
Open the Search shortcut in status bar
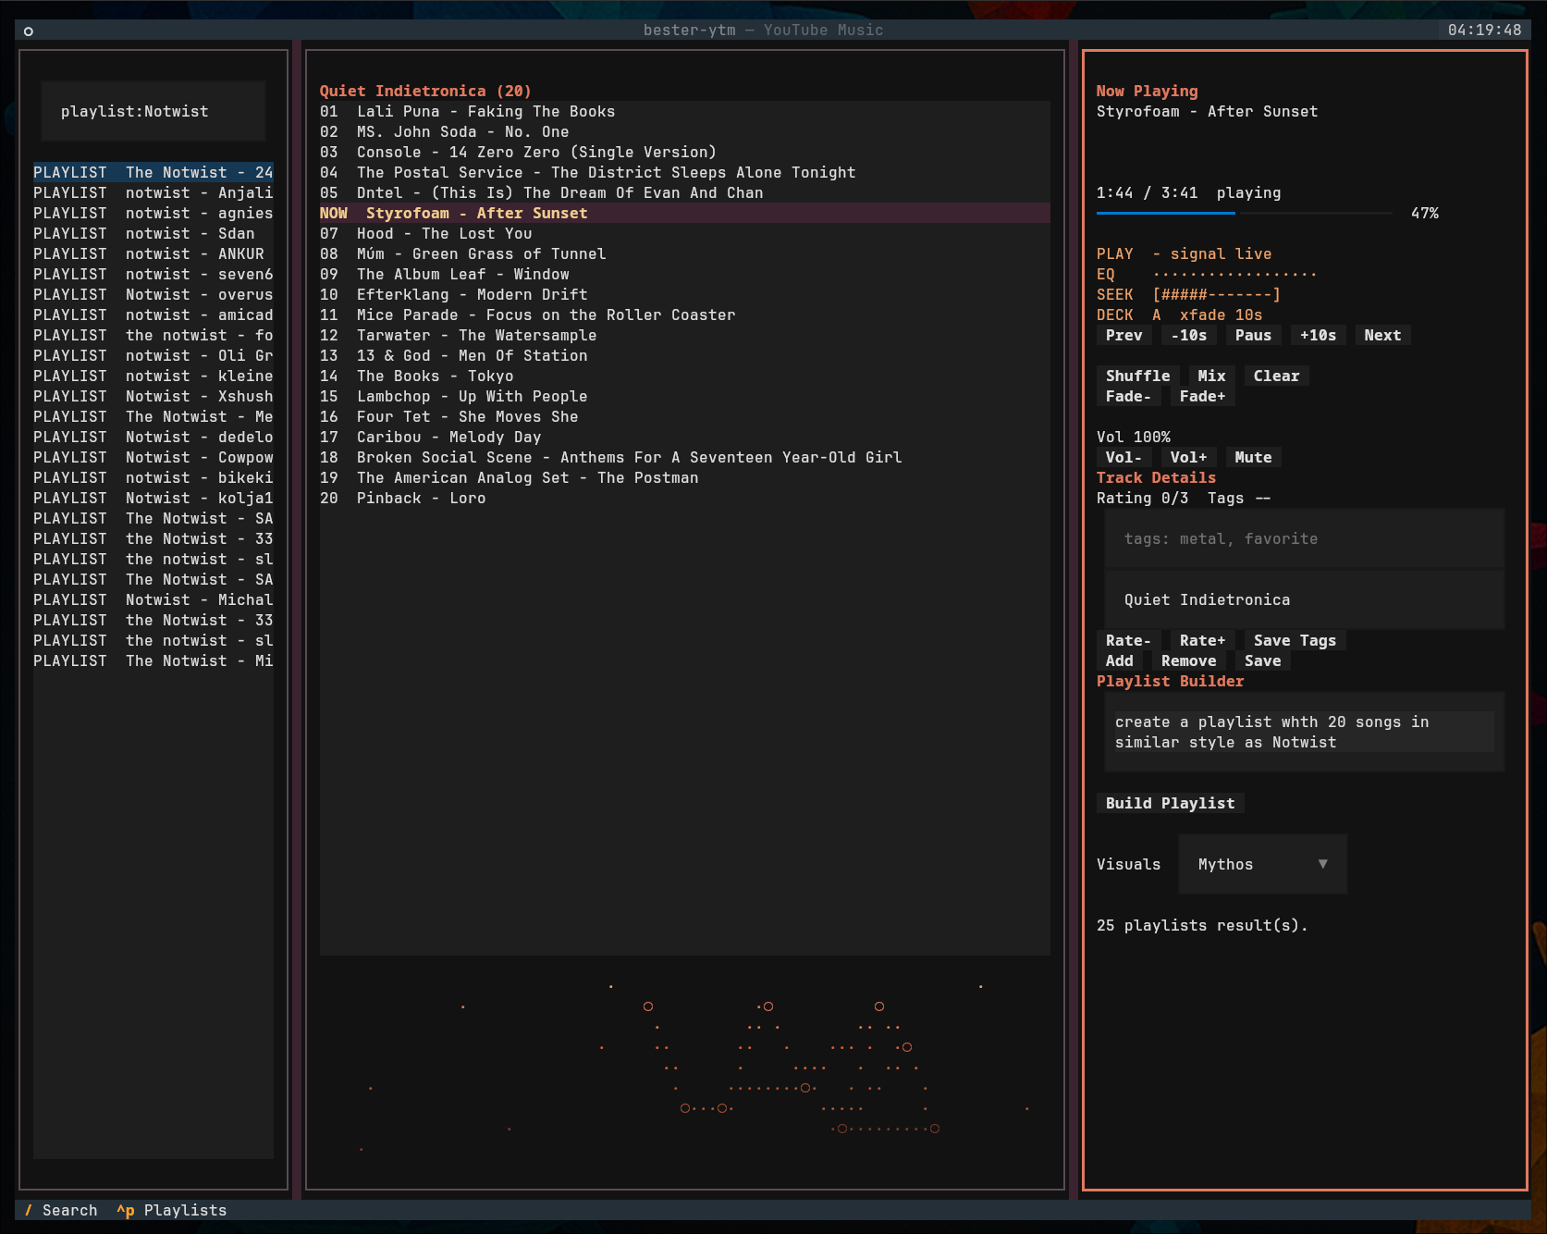pos(60,1210)
